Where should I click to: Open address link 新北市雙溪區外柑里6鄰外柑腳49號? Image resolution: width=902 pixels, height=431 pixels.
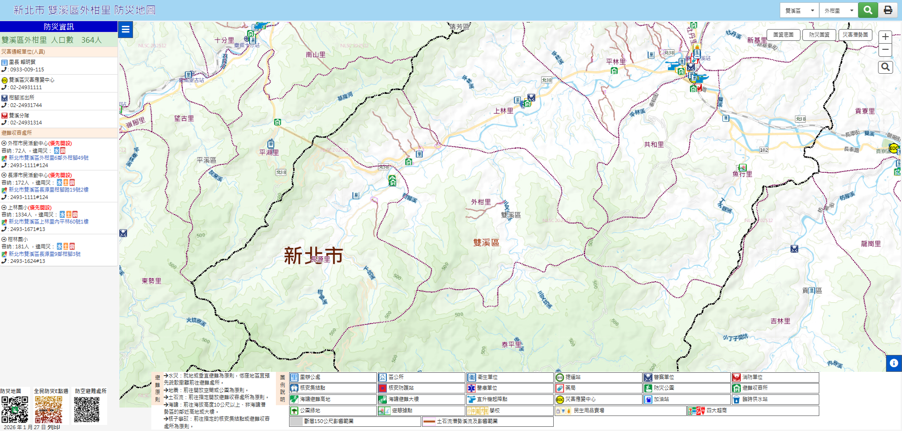[48, 158]
